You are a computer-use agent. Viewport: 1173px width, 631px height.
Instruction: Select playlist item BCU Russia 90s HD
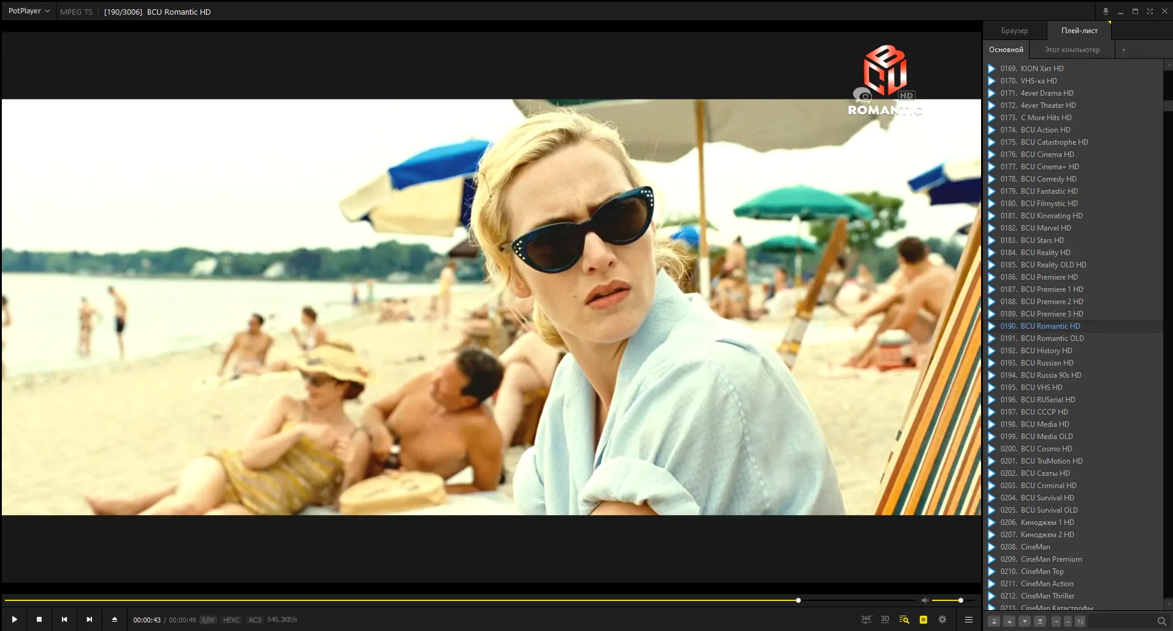(1074, 375)
